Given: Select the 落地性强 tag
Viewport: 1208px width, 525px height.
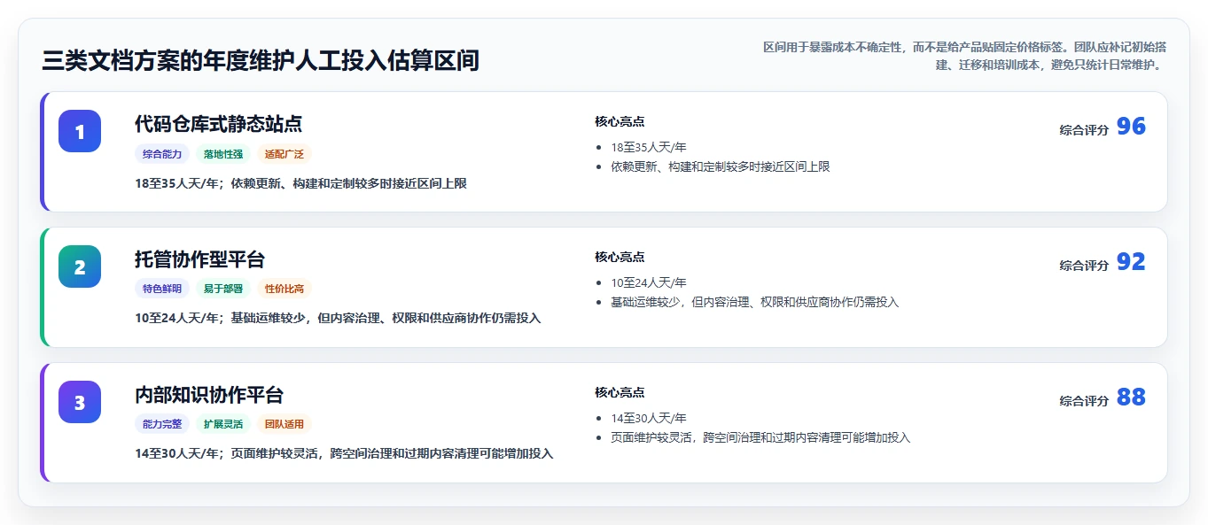Looking at the screenshot, I should [223, 154].
